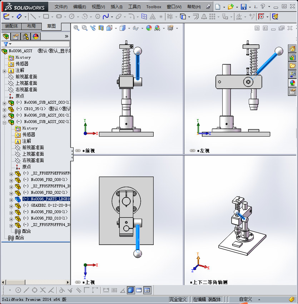Open the Hide/Show Items dropdown arrow
298x304 pixels.
click(x=142, y=28)
